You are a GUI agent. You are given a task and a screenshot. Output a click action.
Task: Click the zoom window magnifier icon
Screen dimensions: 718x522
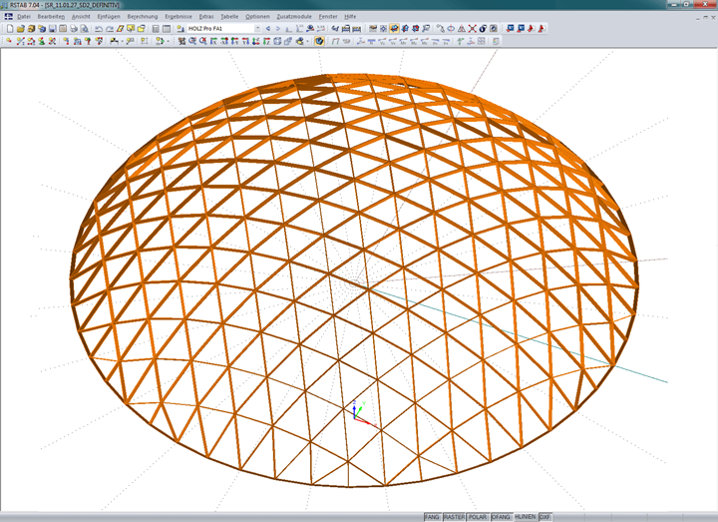192,41
